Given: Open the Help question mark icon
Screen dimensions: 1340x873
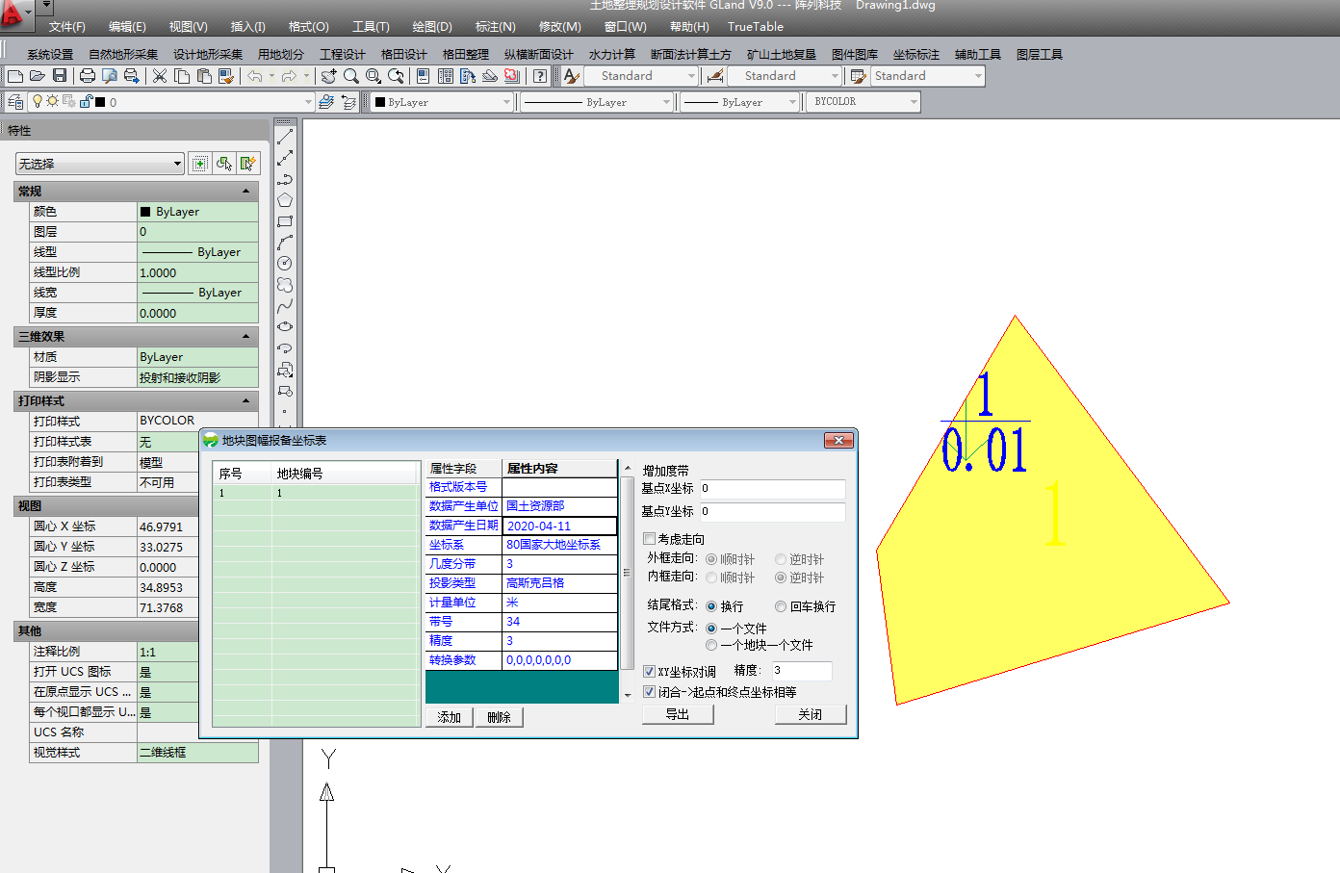Looking at the screenshot, I should click(540, 76).
